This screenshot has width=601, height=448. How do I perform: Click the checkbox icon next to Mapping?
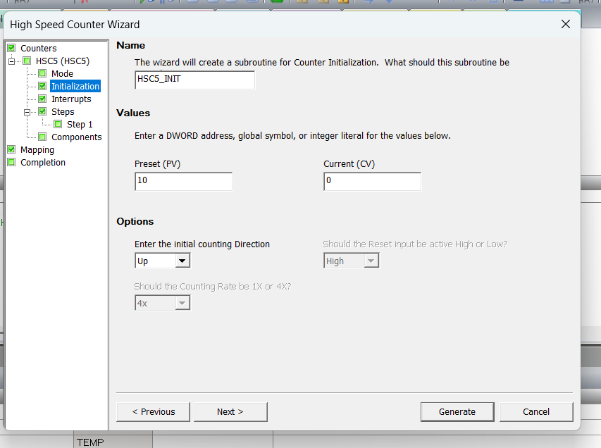(11, 149)
